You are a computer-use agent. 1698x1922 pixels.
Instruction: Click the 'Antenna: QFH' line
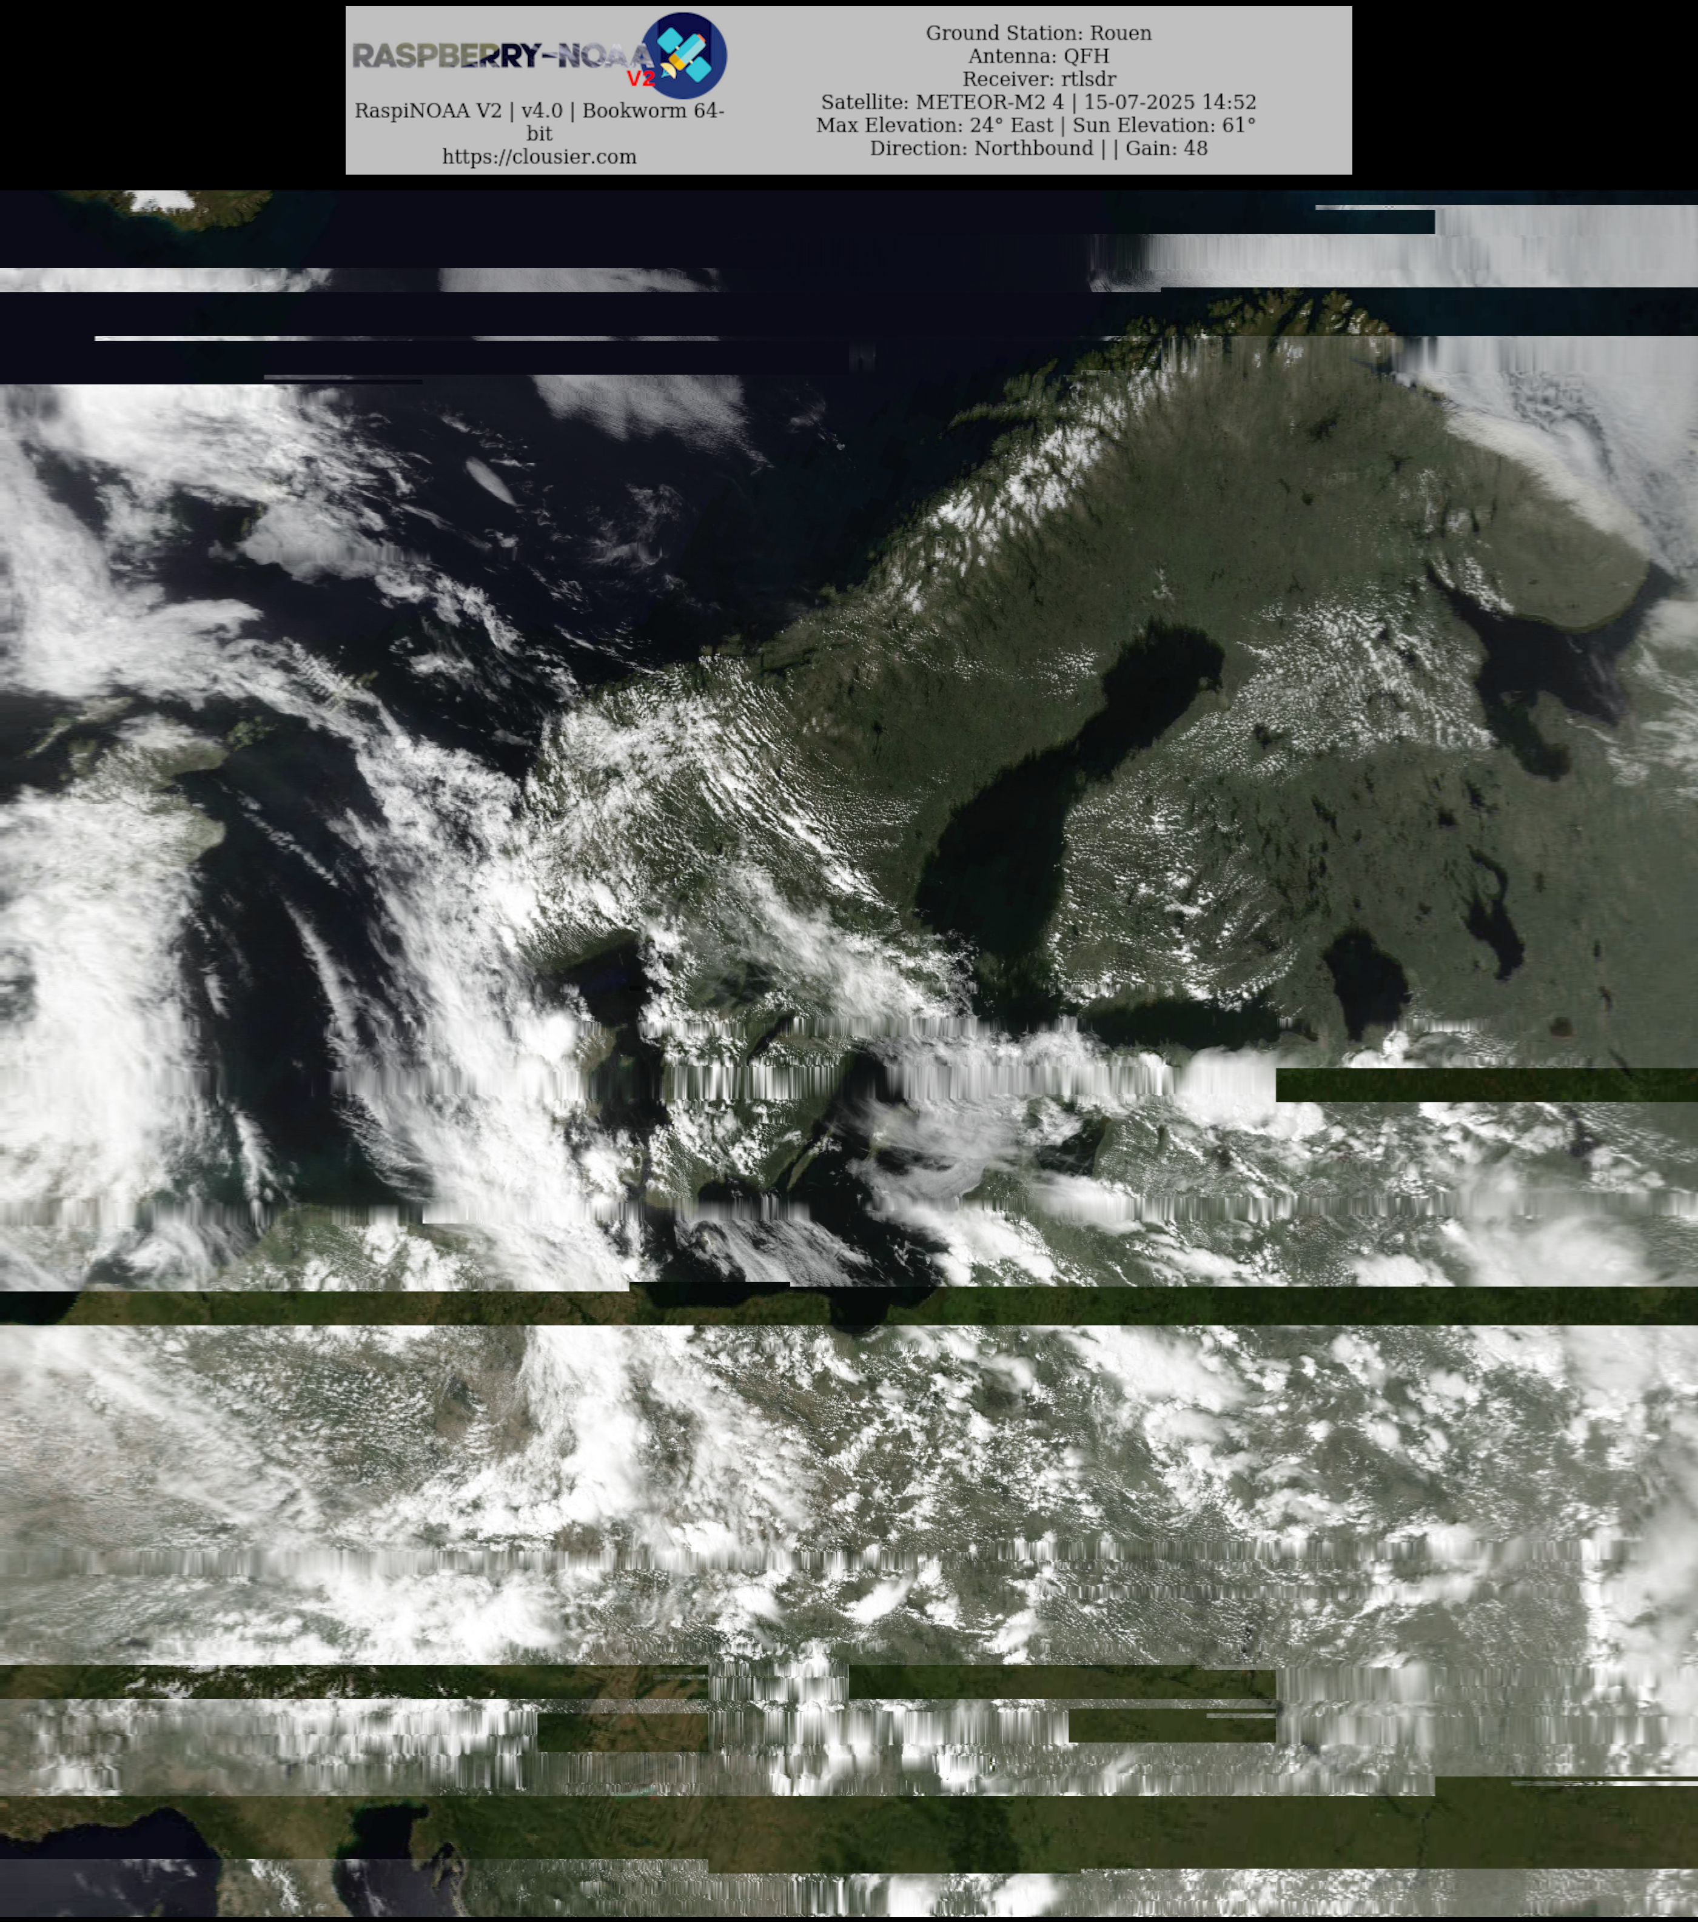(x=1039, y=56)
